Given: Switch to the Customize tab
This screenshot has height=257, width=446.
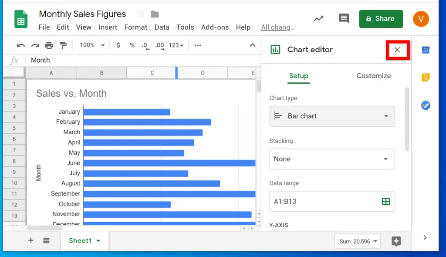Looking at the screenshot, I should coord(373,76).
